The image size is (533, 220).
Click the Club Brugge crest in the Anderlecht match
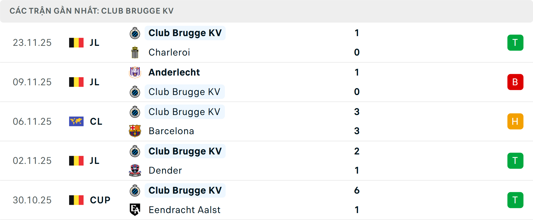click(135, 92)
